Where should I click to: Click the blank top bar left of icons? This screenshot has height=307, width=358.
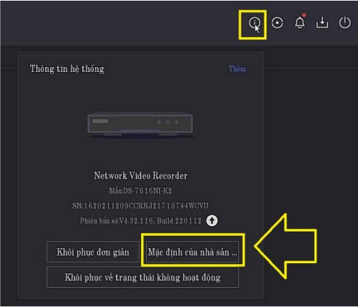119,23
